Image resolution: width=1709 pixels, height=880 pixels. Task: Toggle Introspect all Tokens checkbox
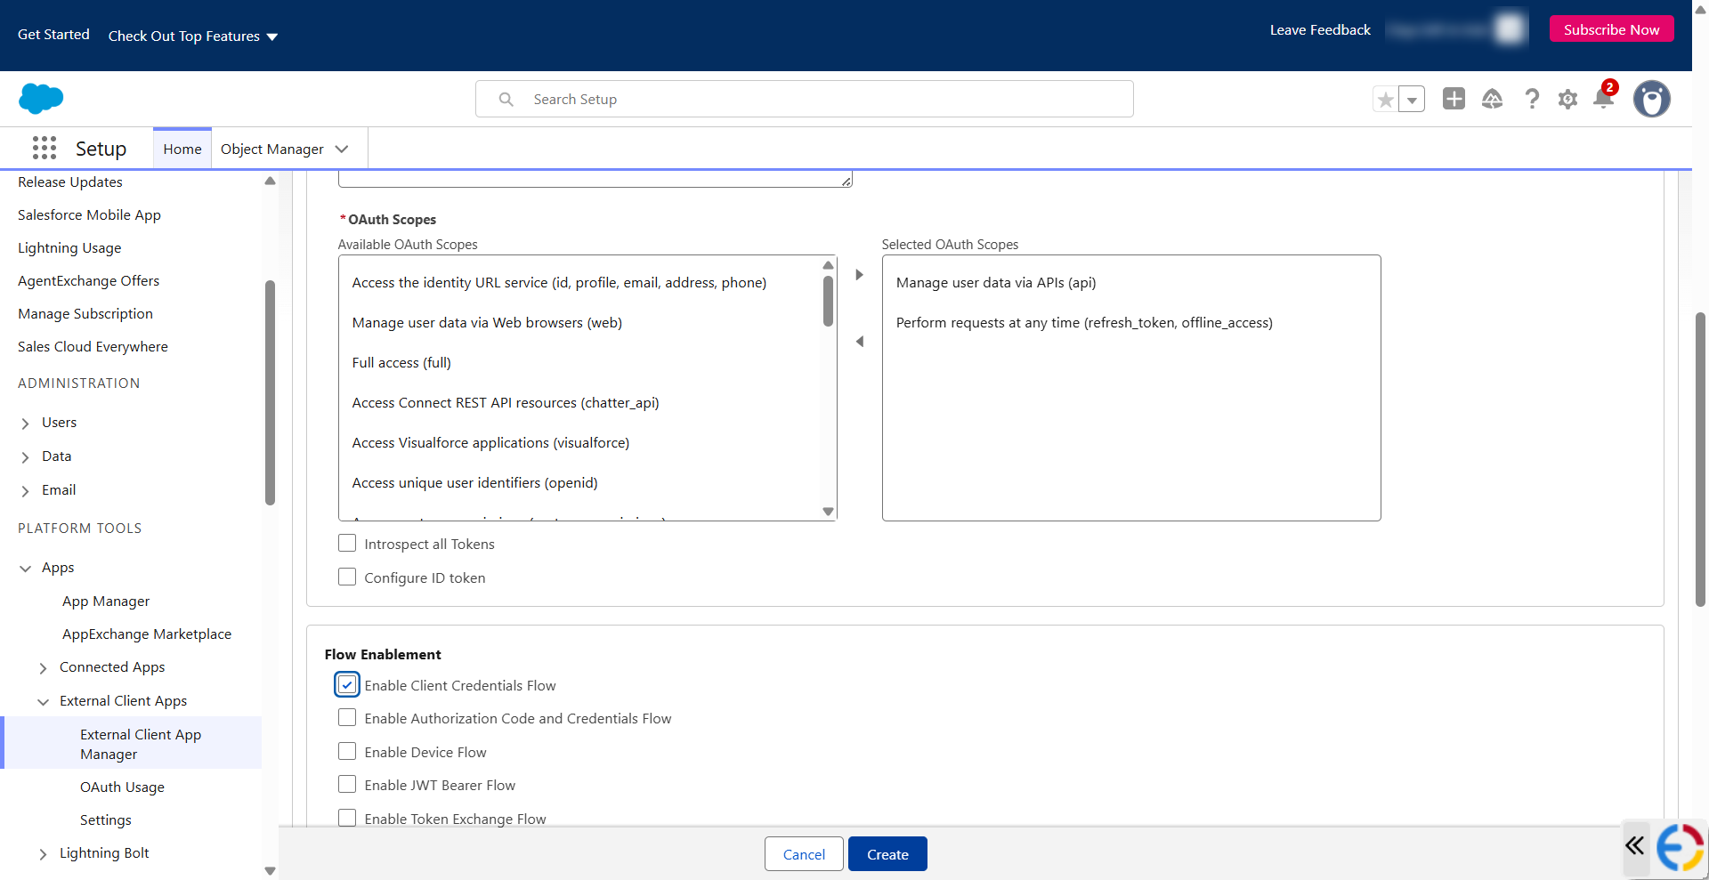pos(347,544)
